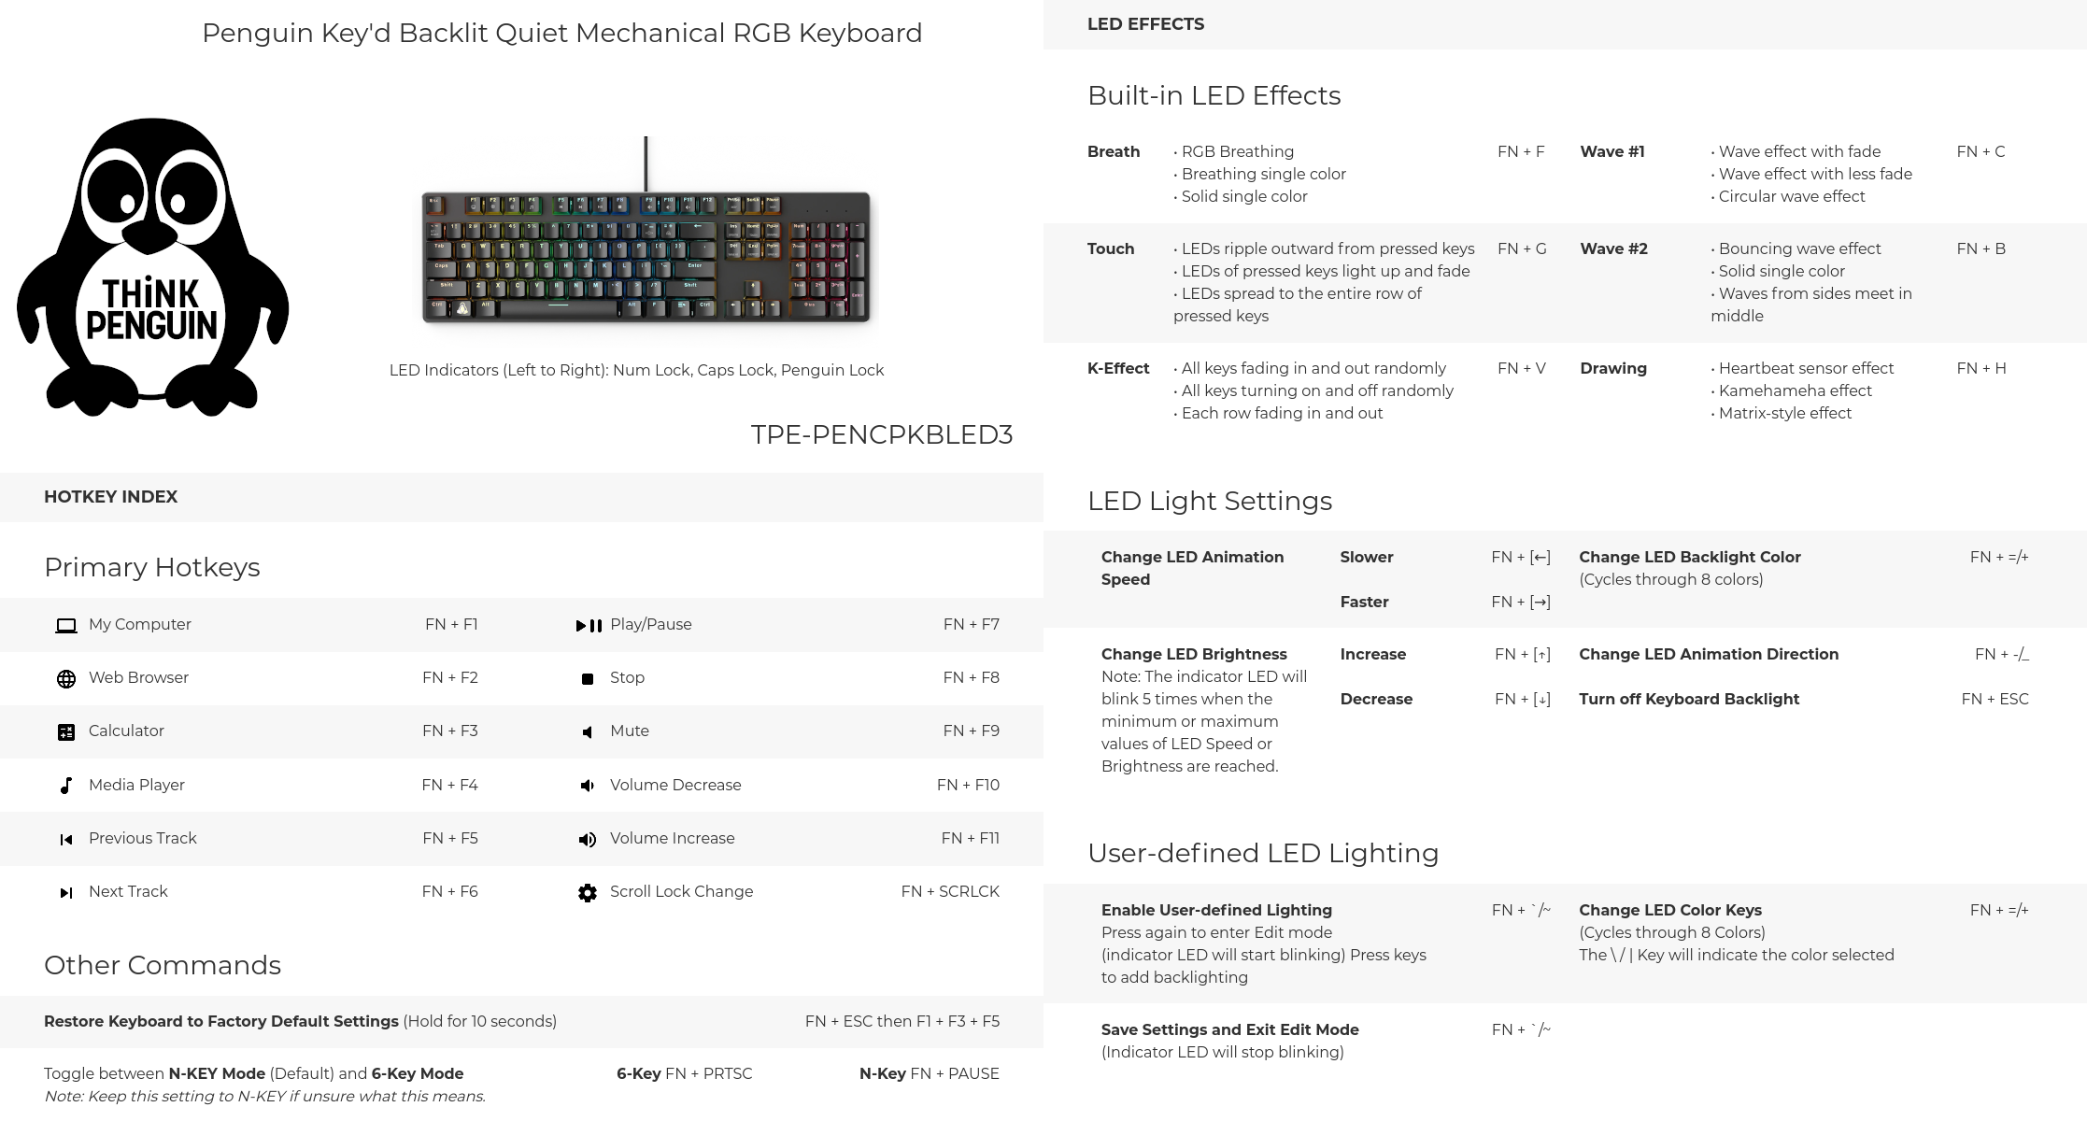Click the Scroll Lock Change gear icon
The width and height of the screenshot is (2087, 1121).
click(x=588, y=893)
